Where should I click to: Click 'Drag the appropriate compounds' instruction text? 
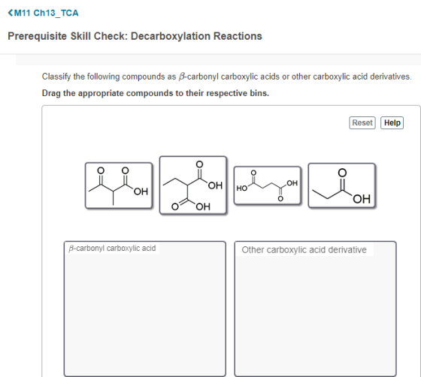156,93
